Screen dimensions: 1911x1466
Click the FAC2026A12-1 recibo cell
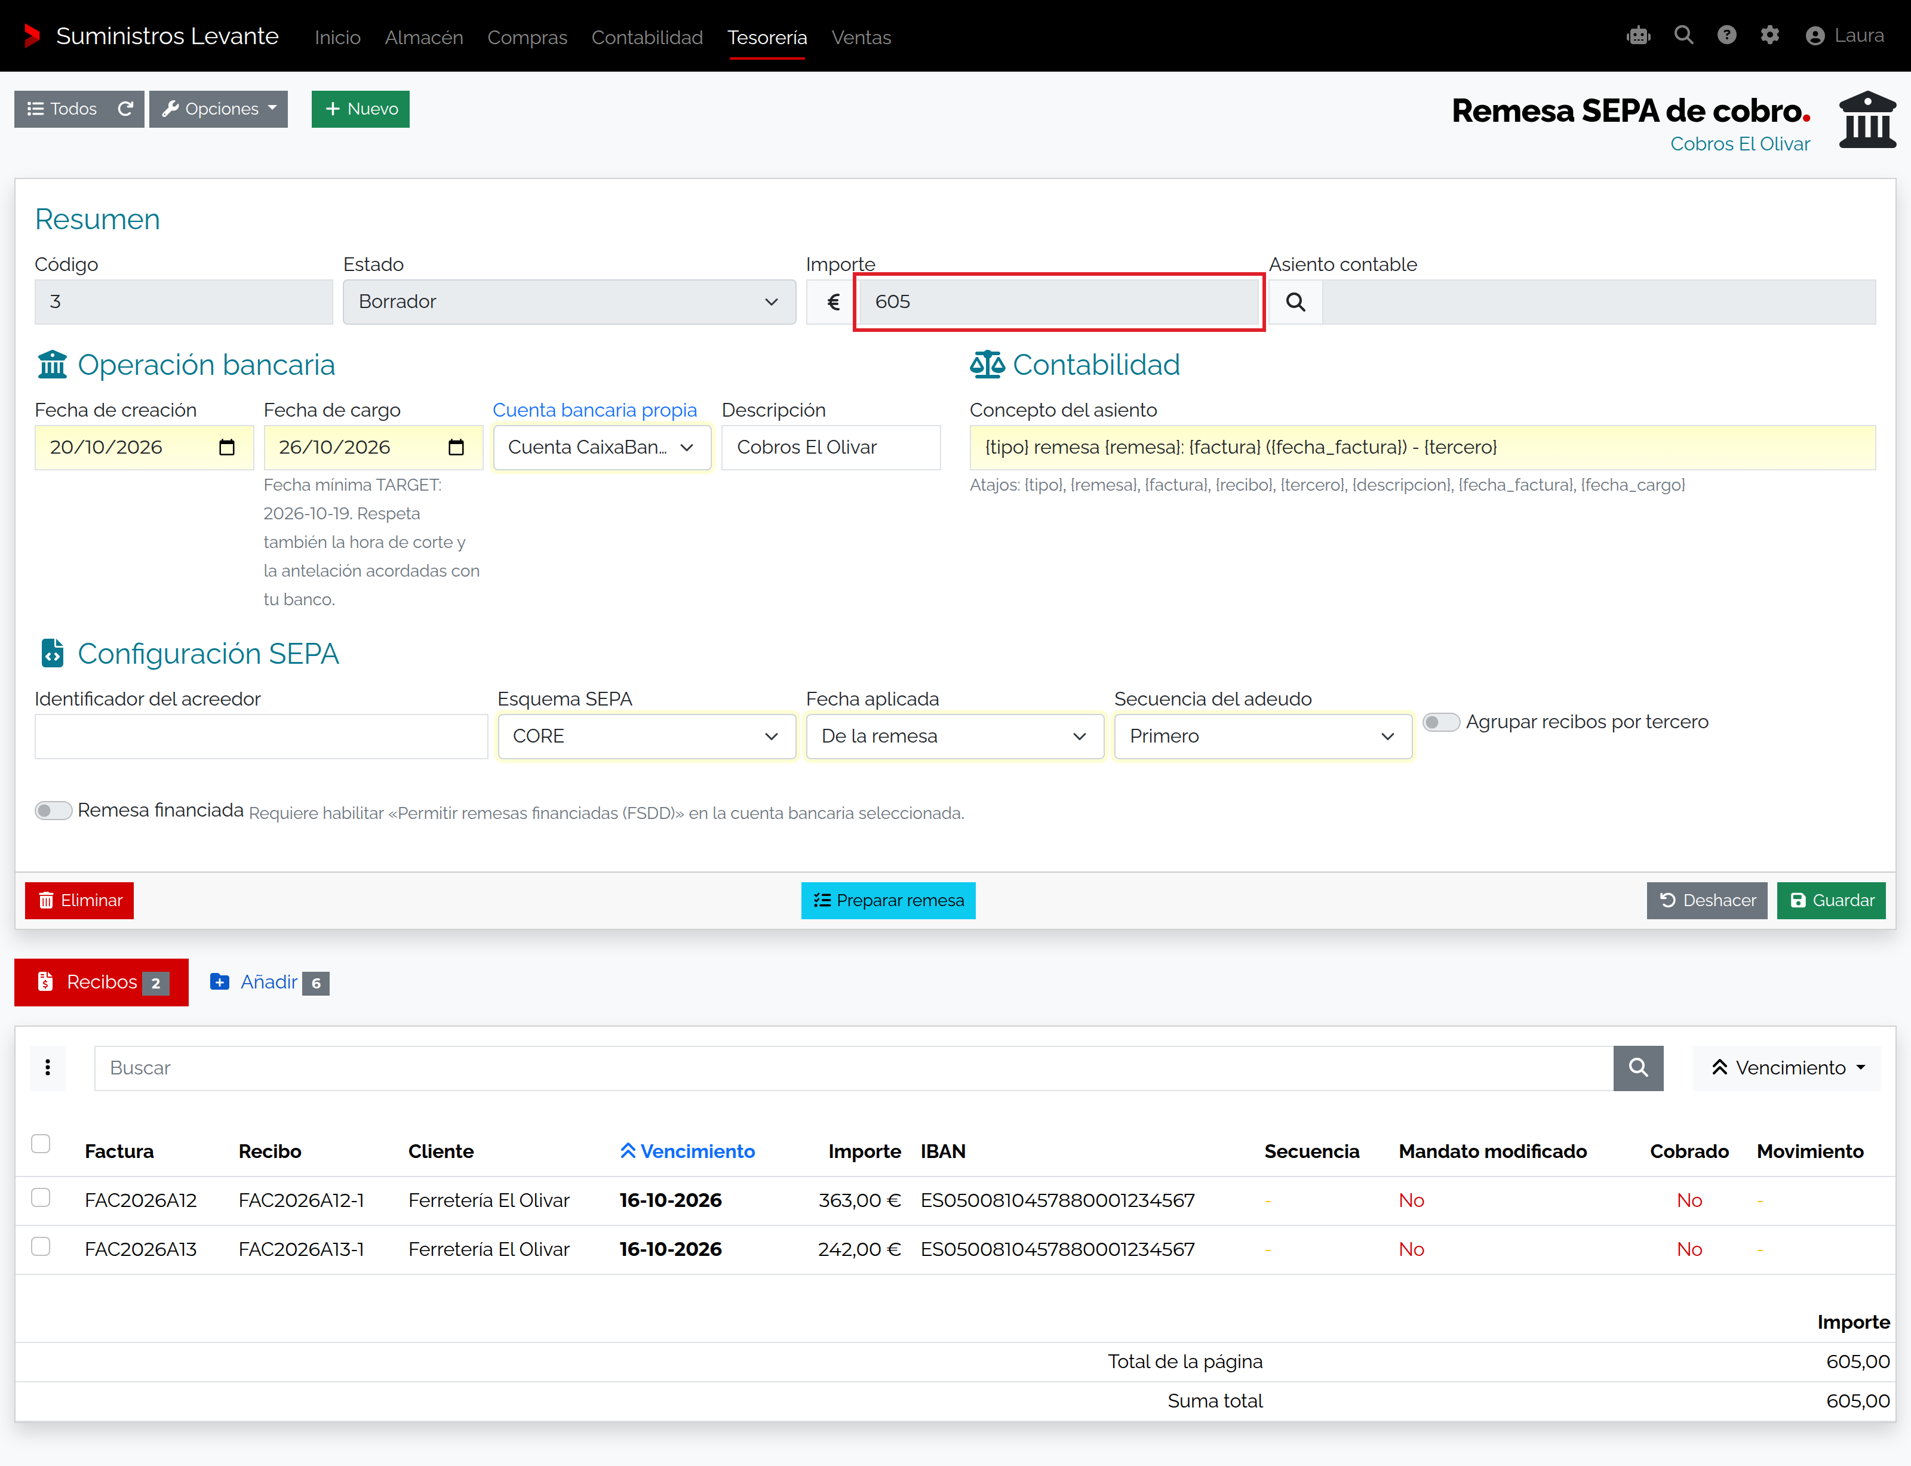(x=301, y=1201)
